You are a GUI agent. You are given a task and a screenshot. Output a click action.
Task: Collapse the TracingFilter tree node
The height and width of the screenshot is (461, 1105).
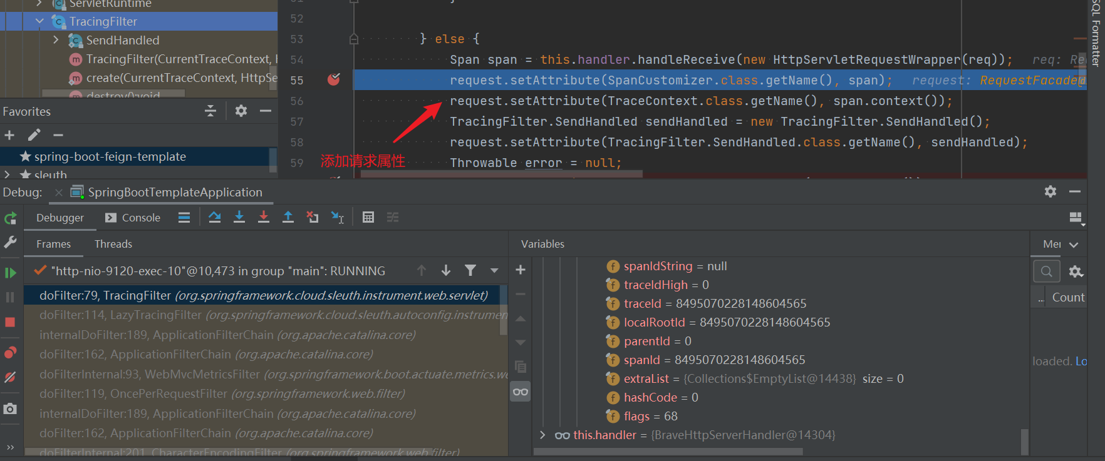pyautogui.click(x=39, y=21)
